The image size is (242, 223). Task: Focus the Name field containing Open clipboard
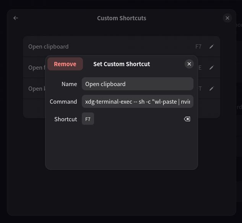click(x=137, y=84)
